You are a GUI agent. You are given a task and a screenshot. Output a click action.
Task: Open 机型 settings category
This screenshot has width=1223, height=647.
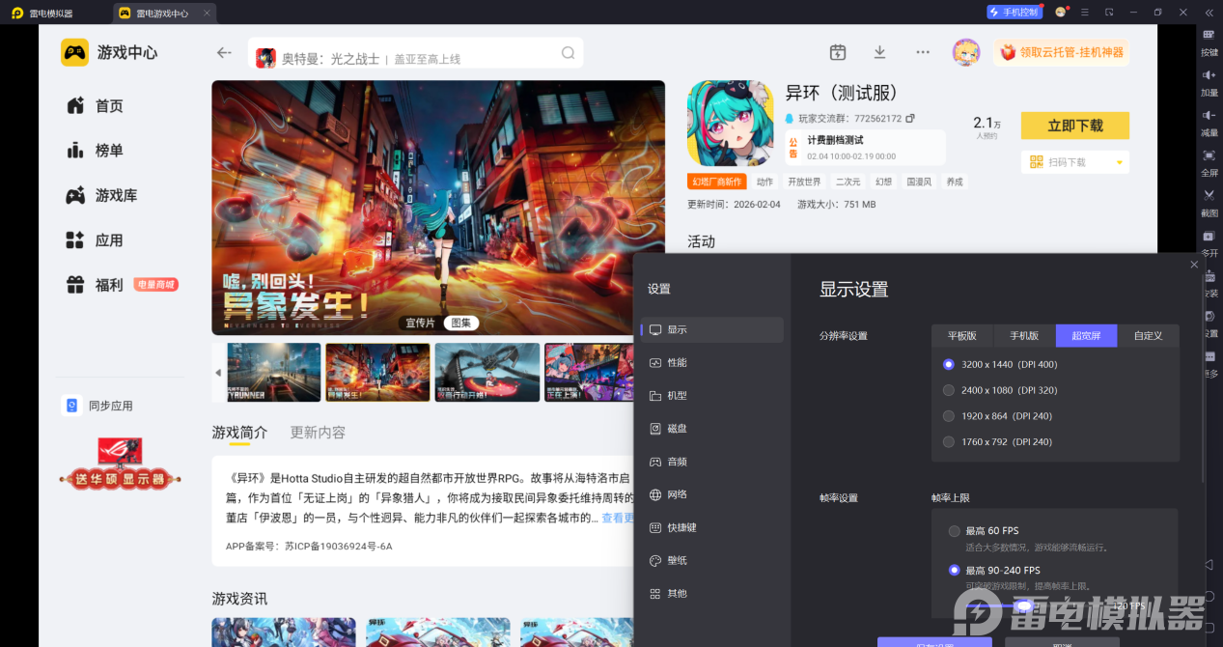click(712, 396)
